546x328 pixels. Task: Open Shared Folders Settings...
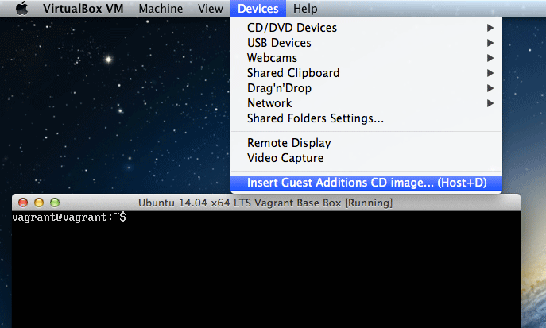pyautogui.click(x=316, y=118)
